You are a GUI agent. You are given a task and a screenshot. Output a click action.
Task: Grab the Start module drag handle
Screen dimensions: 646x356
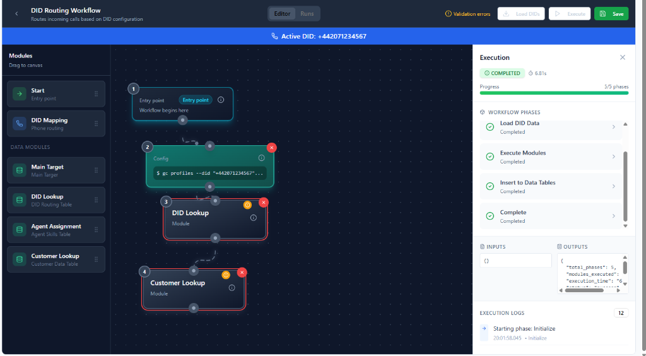click(x=96, y=94)
